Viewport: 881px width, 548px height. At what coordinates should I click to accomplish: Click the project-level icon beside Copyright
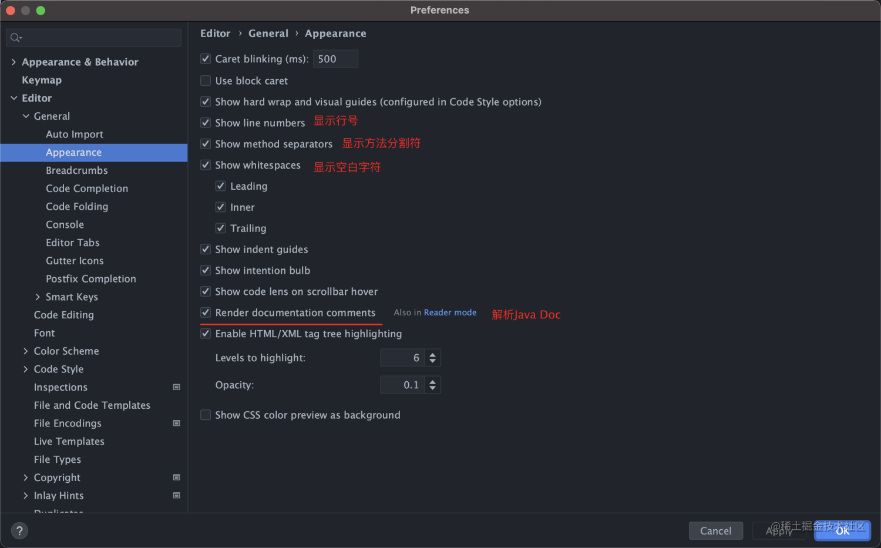coord(176,478)
